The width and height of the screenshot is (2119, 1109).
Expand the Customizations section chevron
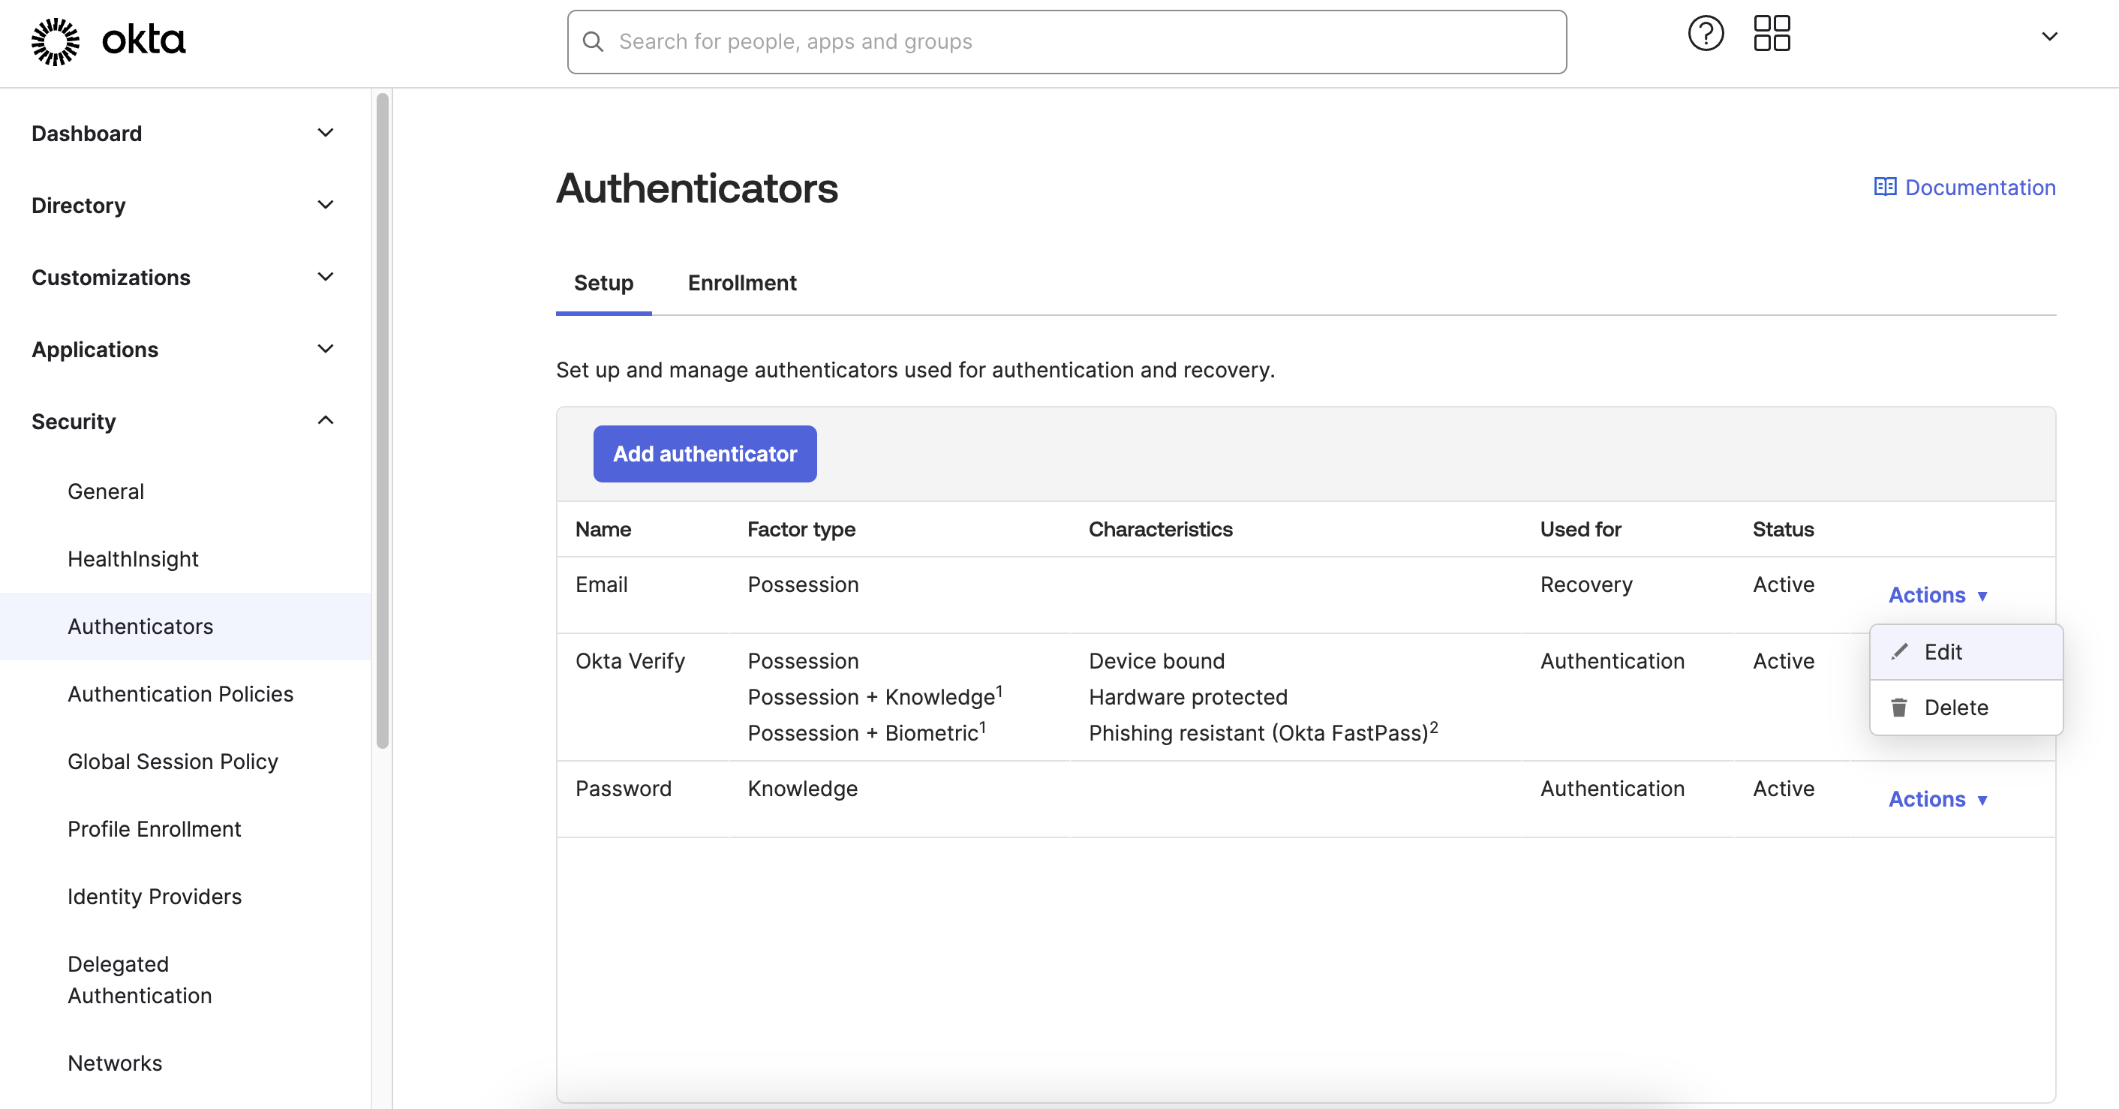[326, 276]
